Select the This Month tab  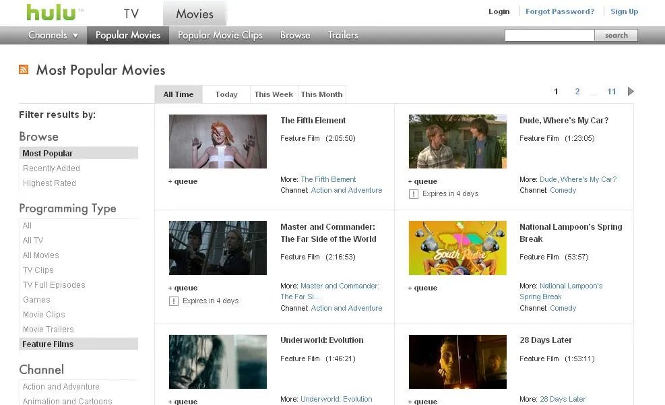322,94
